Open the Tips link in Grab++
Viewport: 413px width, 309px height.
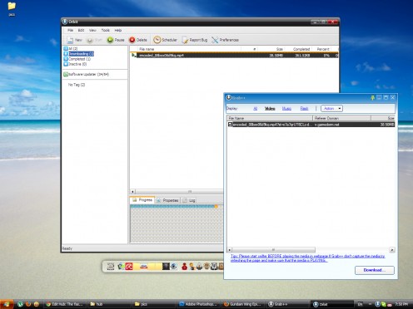pos(307,258)
